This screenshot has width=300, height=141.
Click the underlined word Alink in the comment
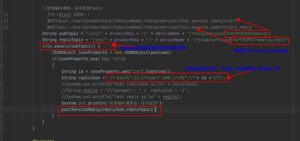pyautogui.click(x=65, y=15)
